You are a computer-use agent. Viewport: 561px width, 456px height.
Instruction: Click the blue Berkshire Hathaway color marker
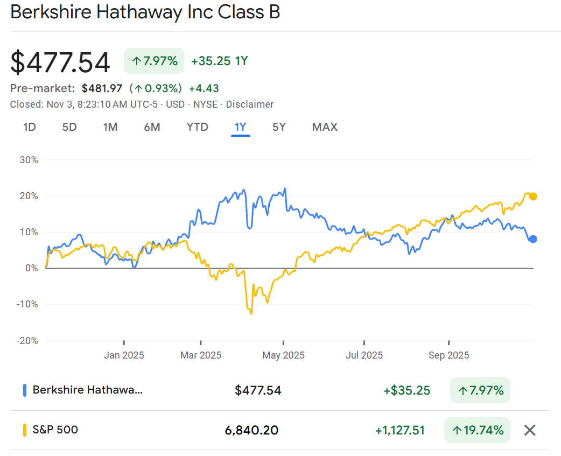coord(25,390)
